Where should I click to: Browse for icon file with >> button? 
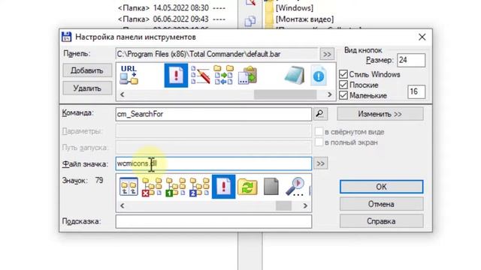[x=321, y=163]
